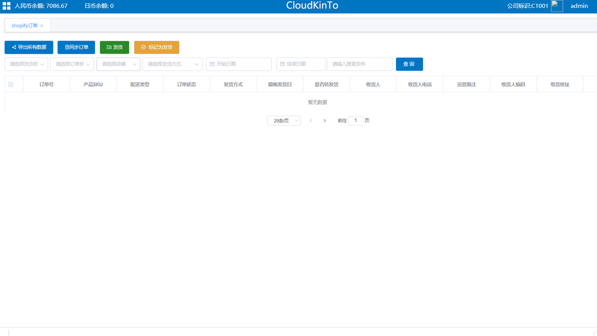Click the page number jump field

(x=355, y=120)
